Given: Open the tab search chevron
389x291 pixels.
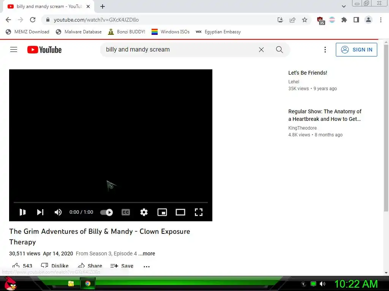Looking at the screenshot, I should 343,6.
